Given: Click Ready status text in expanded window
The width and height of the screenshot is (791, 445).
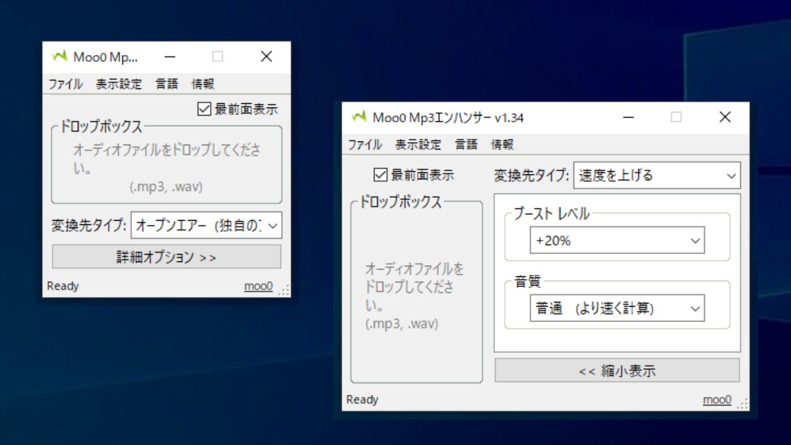Looking at the screenshot, I should pos(362,400).
